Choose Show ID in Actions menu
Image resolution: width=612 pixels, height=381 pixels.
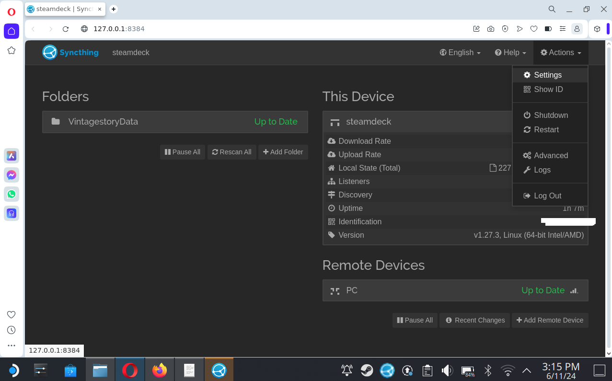[x=548, y=90]
